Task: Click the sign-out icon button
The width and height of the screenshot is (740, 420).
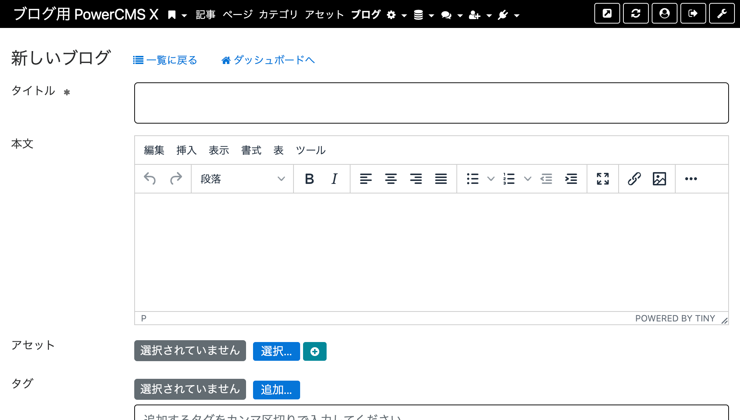Action: (x=693, y=14)
